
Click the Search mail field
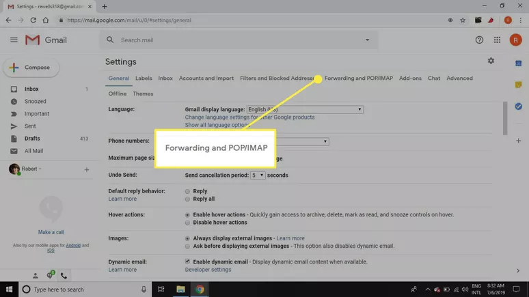(x=239, y=40)
